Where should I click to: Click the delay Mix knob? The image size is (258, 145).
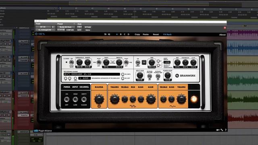(x=177, y=62)
